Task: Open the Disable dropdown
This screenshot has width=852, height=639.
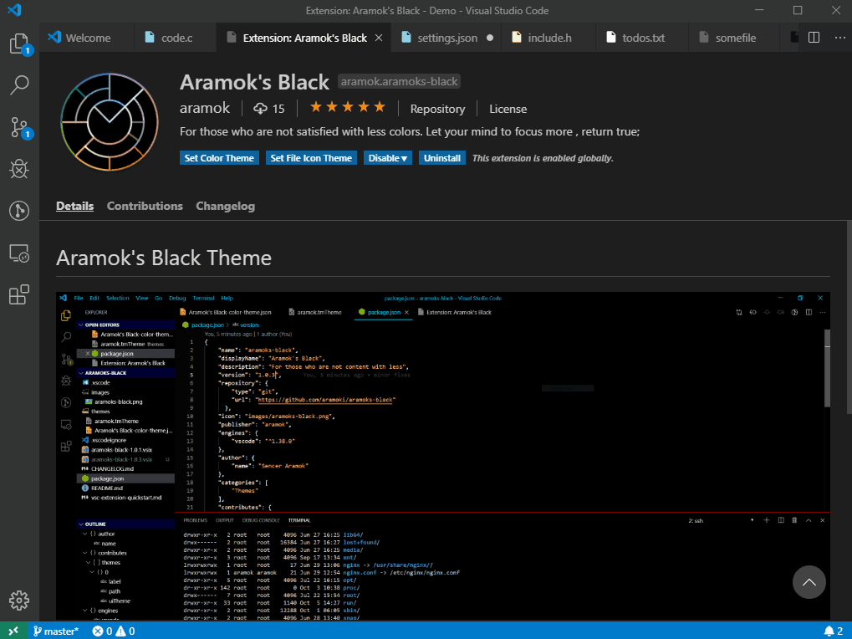Action: pyautogui.click(x=388, y=158)
